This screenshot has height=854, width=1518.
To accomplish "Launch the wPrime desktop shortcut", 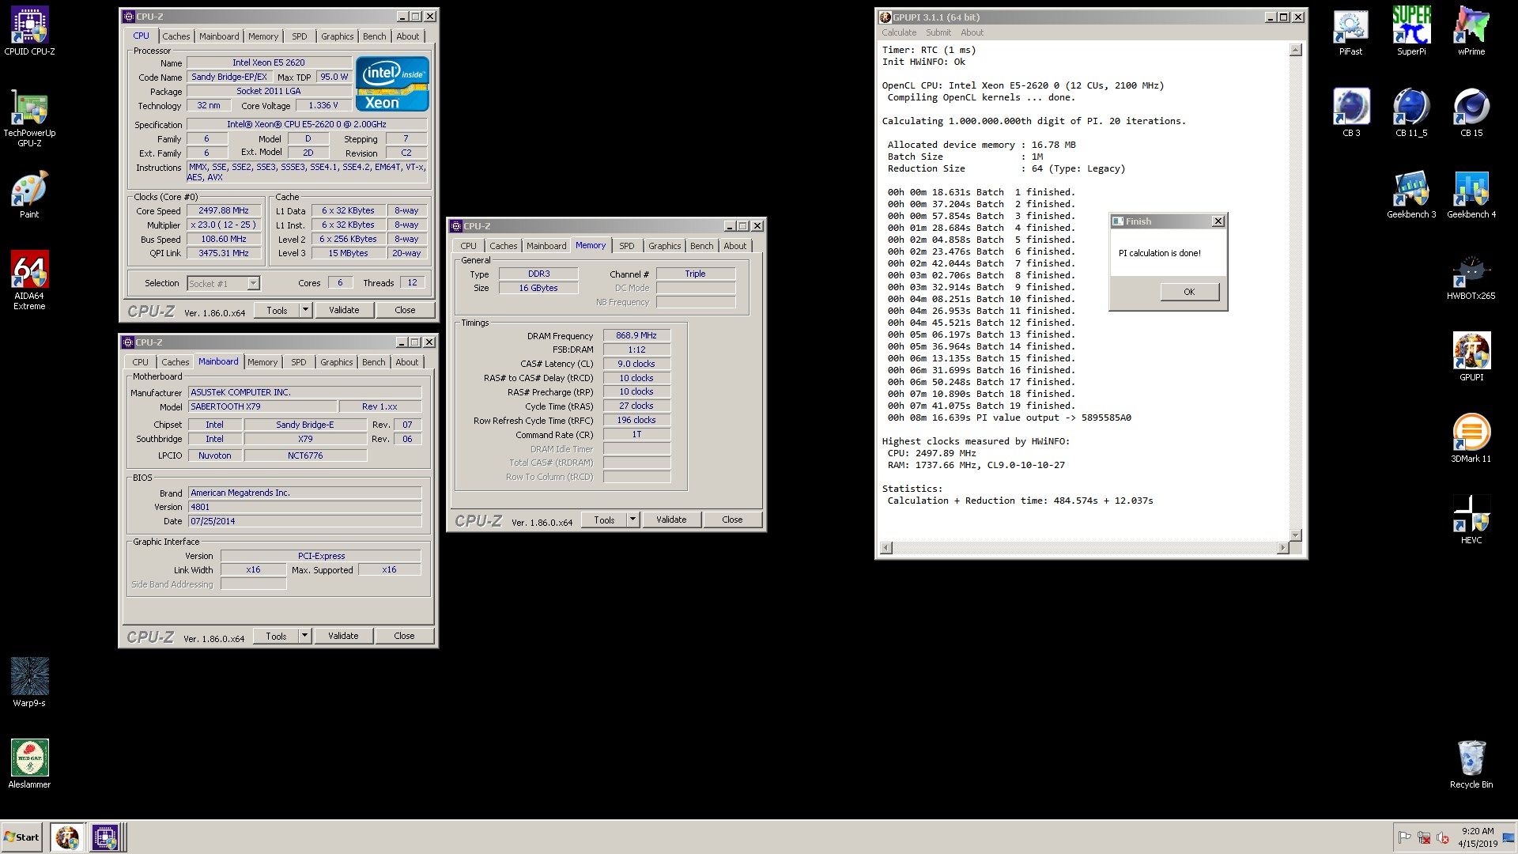I will point(1471,32).
